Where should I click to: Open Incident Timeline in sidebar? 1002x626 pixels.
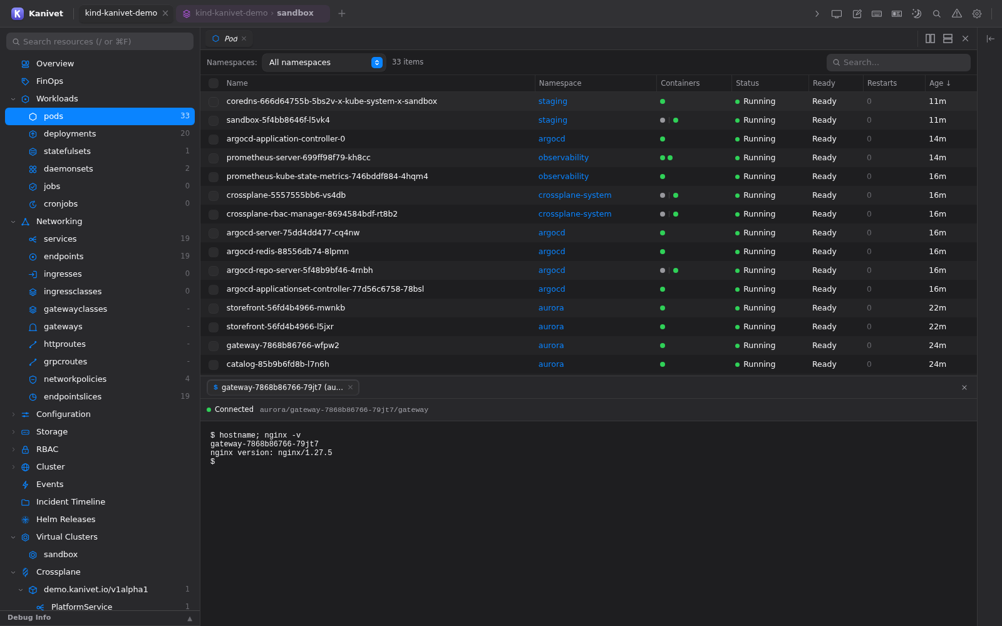coord(100,502)
